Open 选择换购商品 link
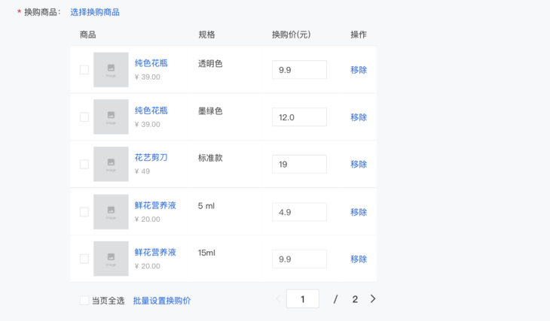Viewport: 550px width, 321px height. 95,12
